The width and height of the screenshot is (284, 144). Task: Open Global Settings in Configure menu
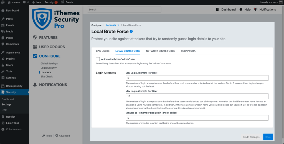click(x=49, y=64)
